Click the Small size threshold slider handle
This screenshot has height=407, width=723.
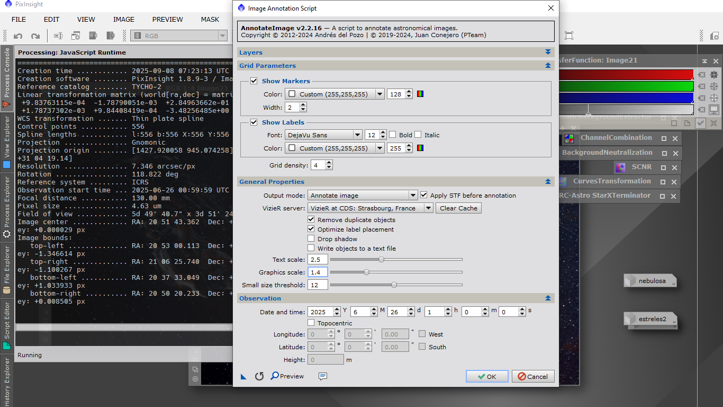(x=394, y=285)
